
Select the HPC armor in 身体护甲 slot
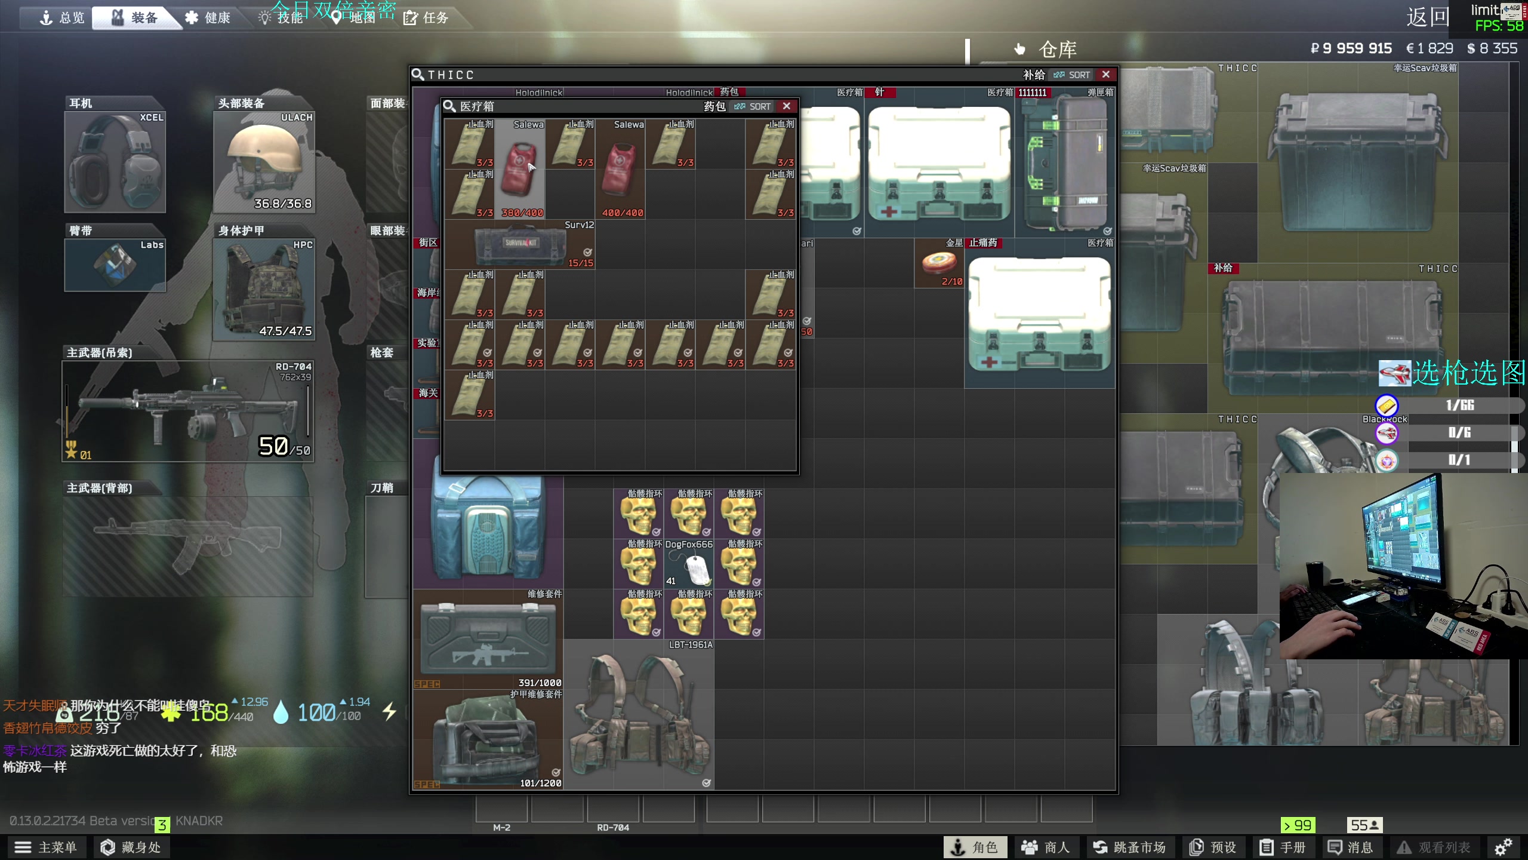[x=264, y=289]
